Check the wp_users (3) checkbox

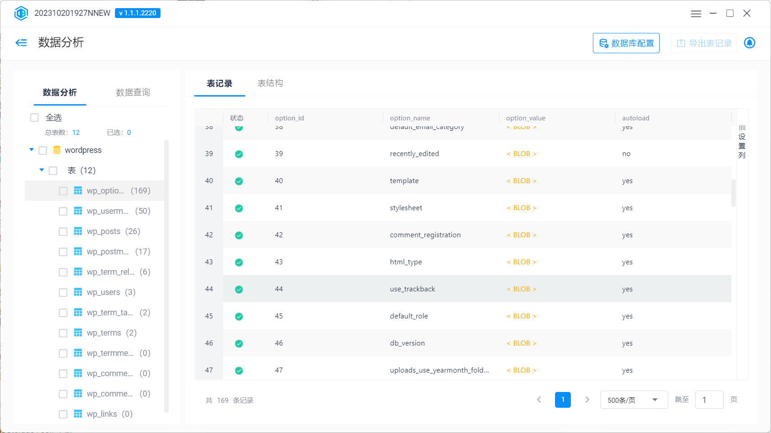(63, 292)
